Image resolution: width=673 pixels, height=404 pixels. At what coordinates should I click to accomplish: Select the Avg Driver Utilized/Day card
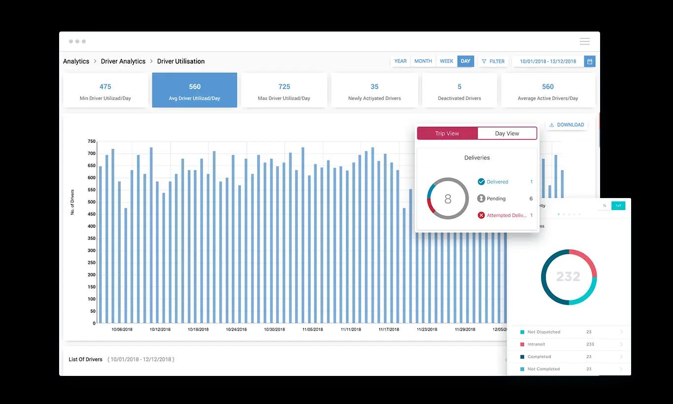[195, 90]
